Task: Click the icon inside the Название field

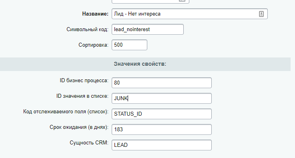Action: tap(261, 14)
